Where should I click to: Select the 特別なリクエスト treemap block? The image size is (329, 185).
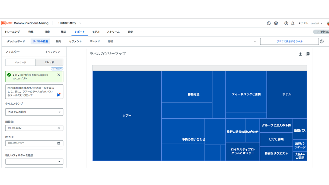pyautogui.click(x=276, y=153)
